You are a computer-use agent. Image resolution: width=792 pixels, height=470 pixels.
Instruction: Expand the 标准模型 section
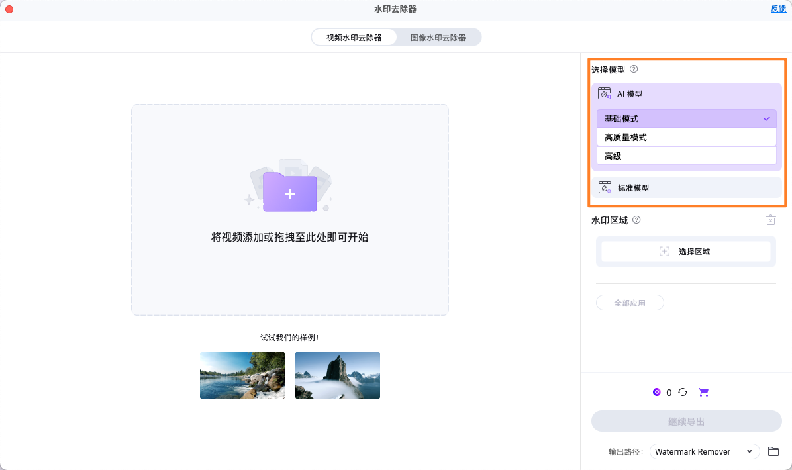687,187
